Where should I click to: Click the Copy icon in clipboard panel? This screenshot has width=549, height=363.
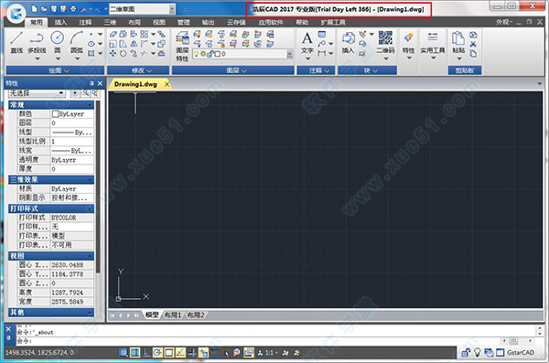(x=473, y=54)
